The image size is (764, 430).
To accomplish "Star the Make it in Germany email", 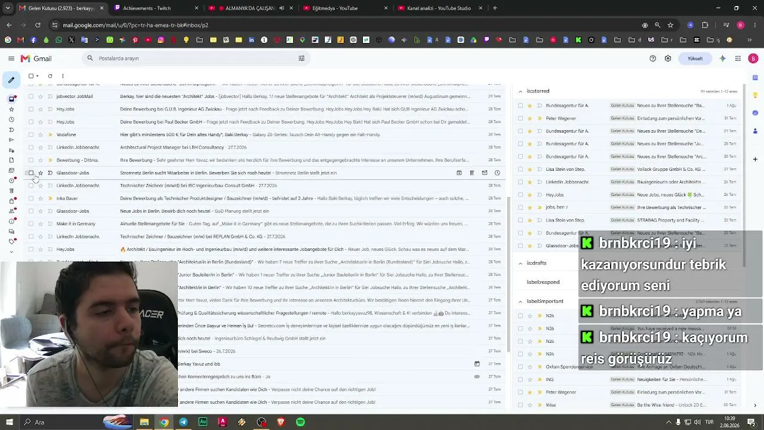I will [41, 224].
